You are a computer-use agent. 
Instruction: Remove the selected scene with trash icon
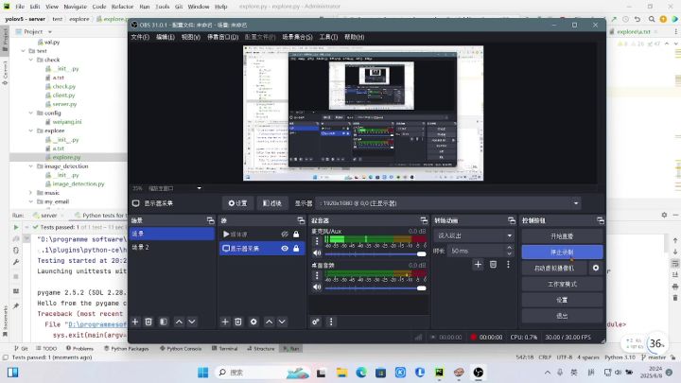click(148, 322)
